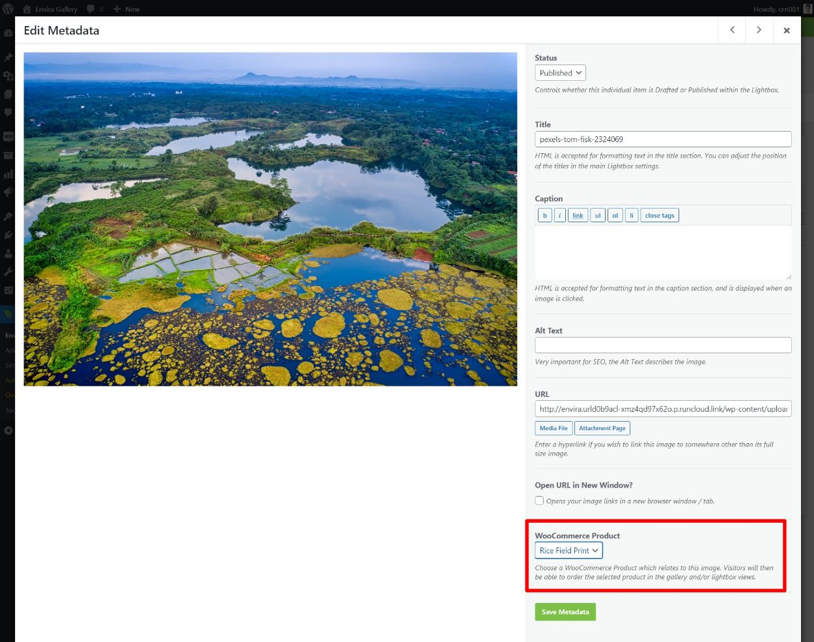Insert list item with li button
Viewport: 814px width, 642px height.
click(632, 215)
